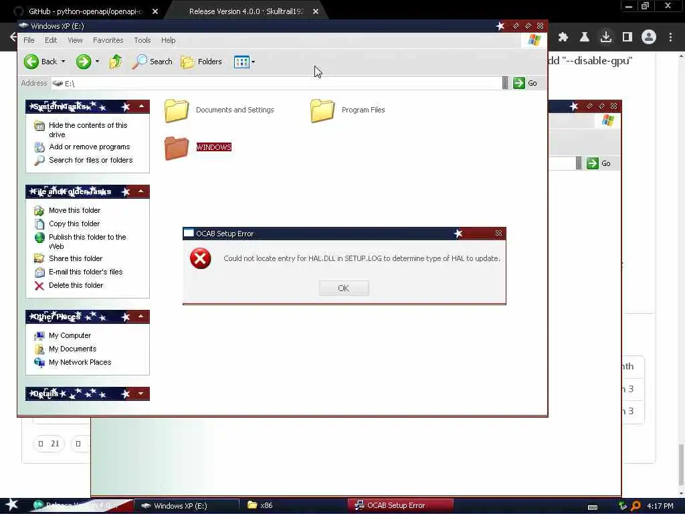The image size is (685, 514).
Task: Switch to Windows XP (E:) taskbar button
Action: point(186,506)
